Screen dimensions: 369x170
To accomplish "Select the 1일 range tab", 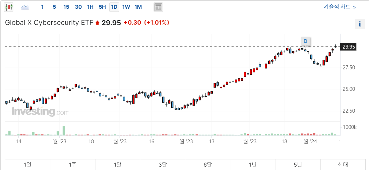I will [28, 165].
